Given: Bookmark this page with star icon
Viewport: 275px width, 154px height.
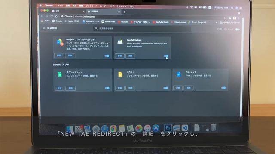Looking at the screenshot, I should (224, 18).
